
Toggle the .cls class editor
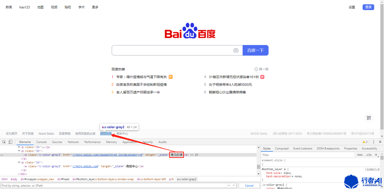(x=369, y=155)
